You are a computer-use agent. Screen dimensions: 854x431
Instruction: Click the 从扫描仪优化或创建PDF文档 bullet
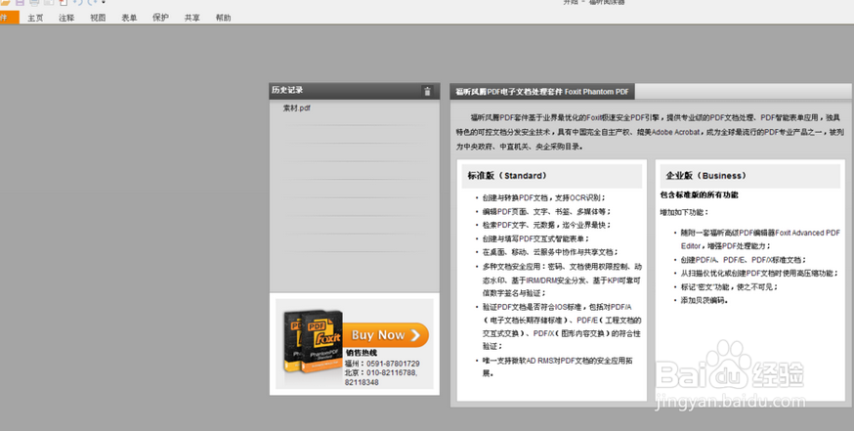(760, 274)
